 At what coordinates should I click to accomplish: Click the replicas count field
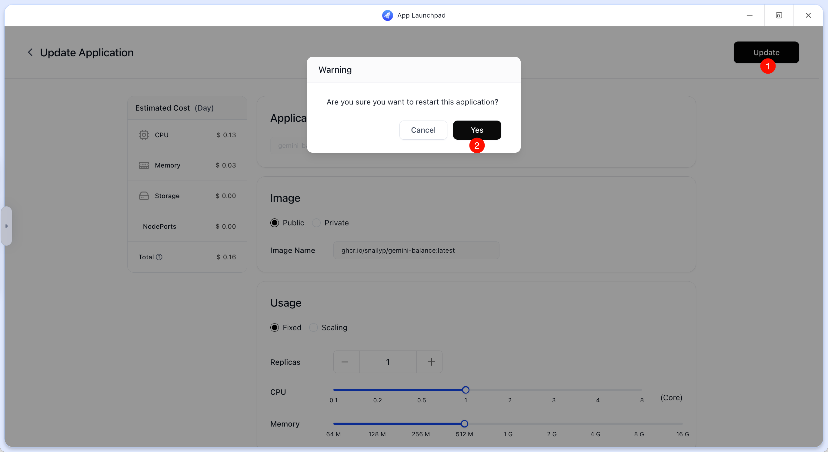(x=388, y=362)
